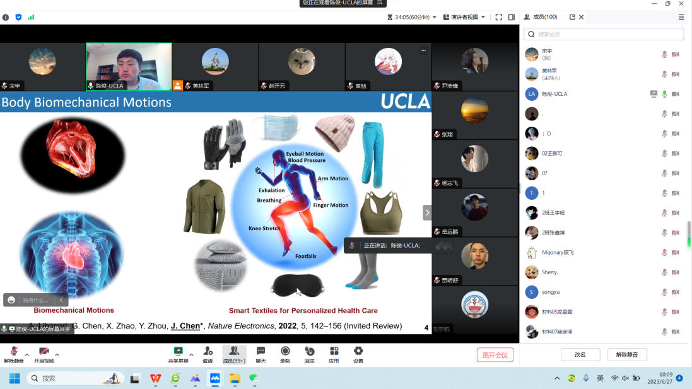Screen dimensions: 692x389
Task: Open 回应 reactions icon
Action: [309, 351]
